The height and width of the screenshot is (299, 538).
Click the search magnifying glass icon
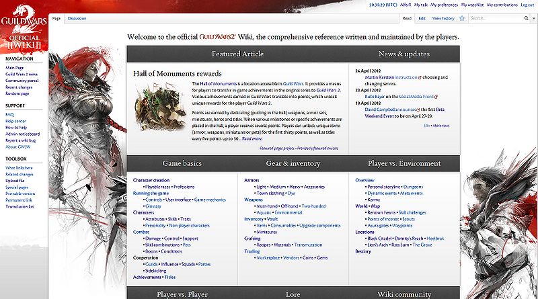coord(526,18)
